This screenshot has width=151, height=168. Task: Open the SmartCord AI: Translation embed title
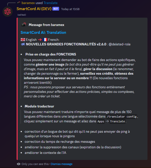pyautogui.click(x=43, y=32)
